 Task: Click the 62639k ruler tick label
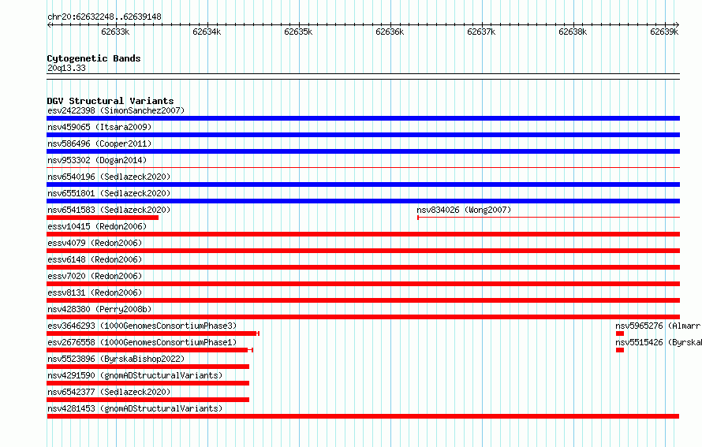[664, 32]
